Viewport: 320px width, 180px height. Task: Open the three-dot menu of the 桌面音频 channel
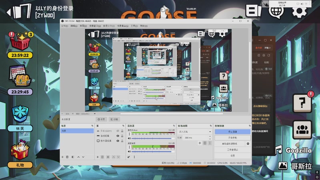tap(129, 147)
